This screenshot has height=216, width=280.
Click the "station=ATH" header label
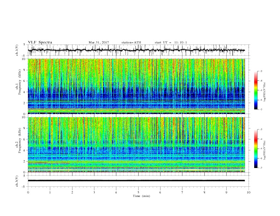[131, 42]
